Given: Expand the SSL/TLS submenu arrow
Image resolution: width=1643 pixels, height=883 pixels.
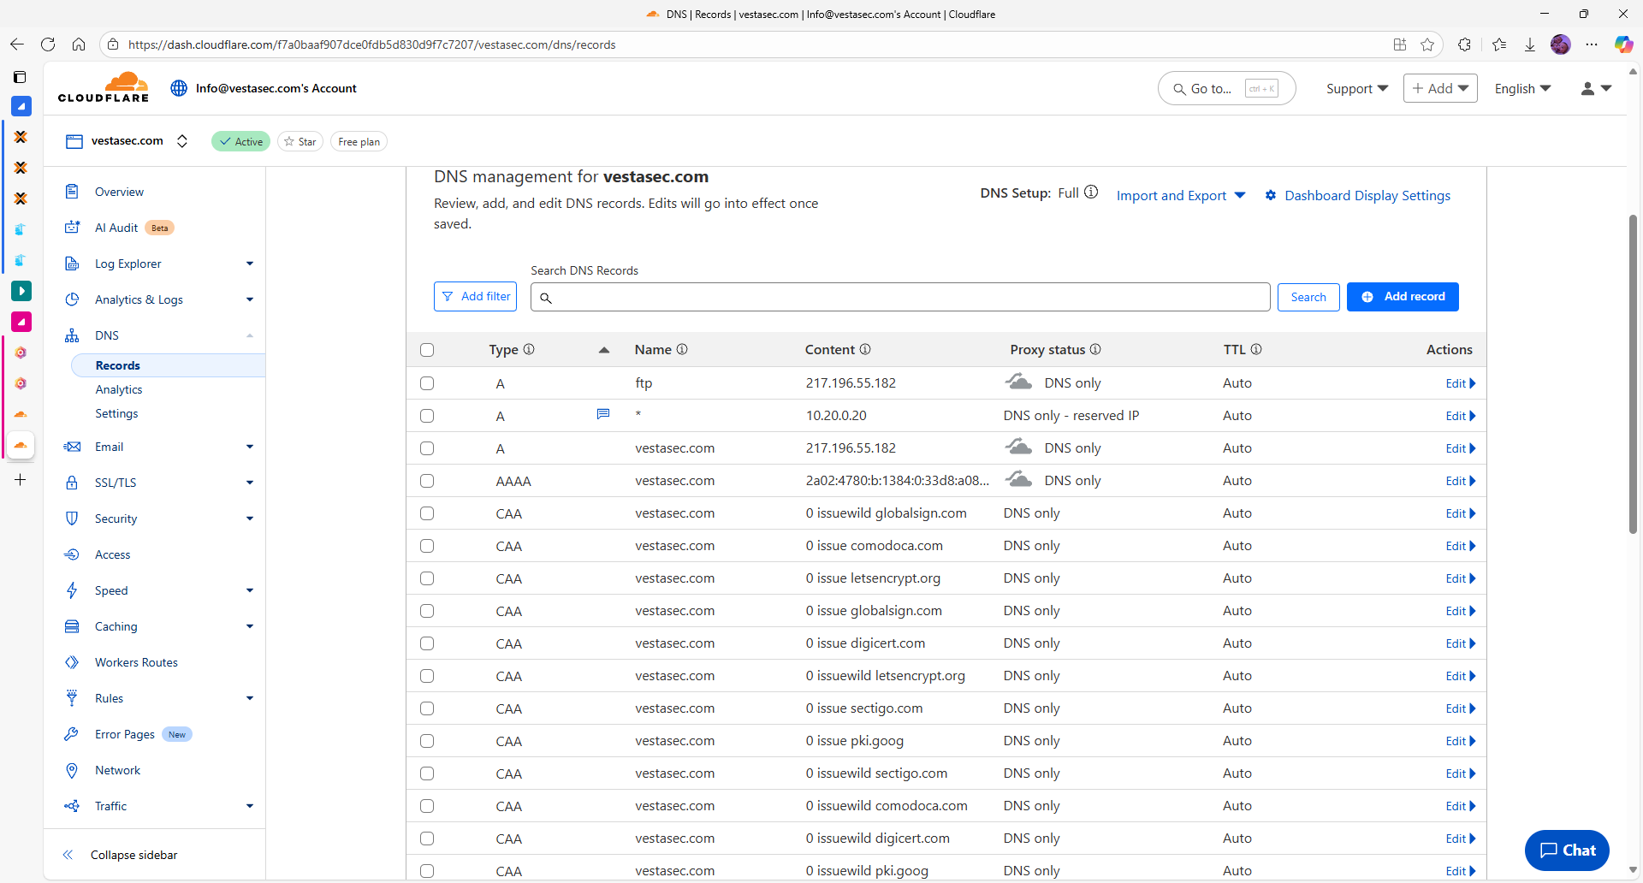Looking at the screenshot, I should pyautogui.click(x=250, y=483).
